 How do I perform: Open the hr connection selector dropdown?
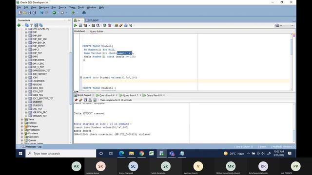[284, 25]
